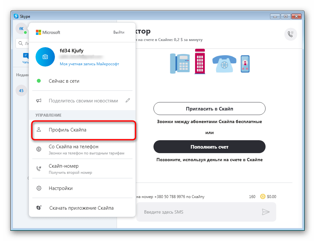
Task: Click the Пригласить в Скайп button
Action: tap(209, 109)
